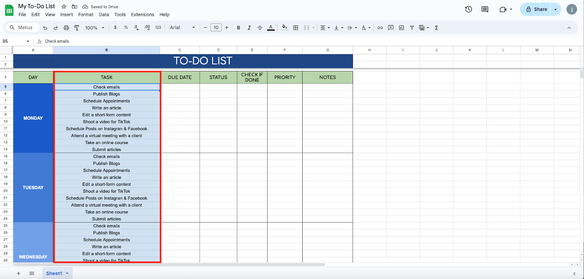
Task: Open the All sheets list
Action: coord(32,274)
